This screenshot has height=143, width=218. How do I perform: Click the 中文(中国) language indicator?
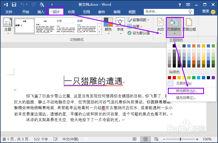pos(70,139)
